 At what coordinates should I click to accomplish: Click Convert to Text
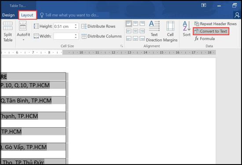point(211,31)
